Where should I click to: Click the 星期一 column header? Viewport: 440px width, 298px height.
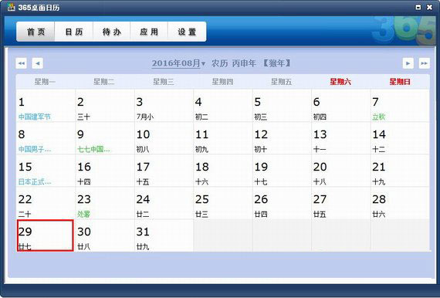[x=45, y=82]
